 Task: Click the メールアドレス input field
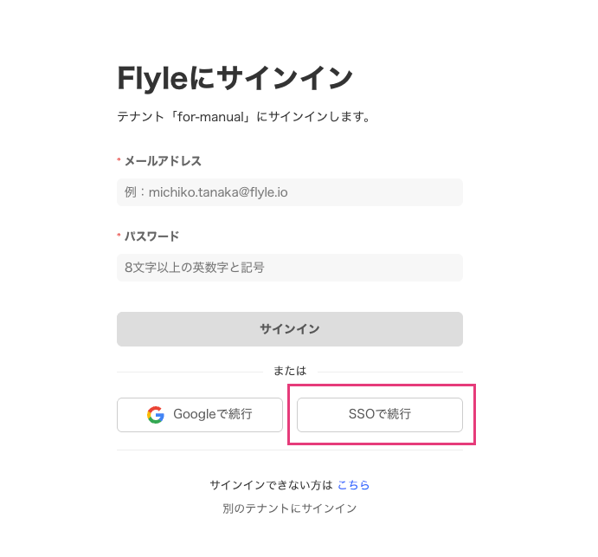(x=289, y=192)
